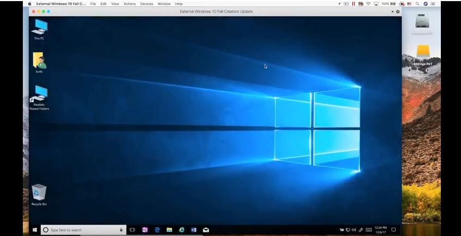Open the External Windows 10 application menu

(61, 4)
